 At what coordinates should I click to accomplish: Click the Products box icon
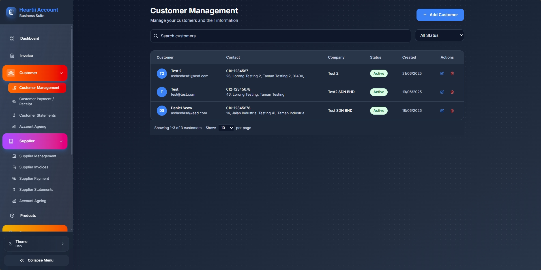pyautogui.click(x=12, y=215)
